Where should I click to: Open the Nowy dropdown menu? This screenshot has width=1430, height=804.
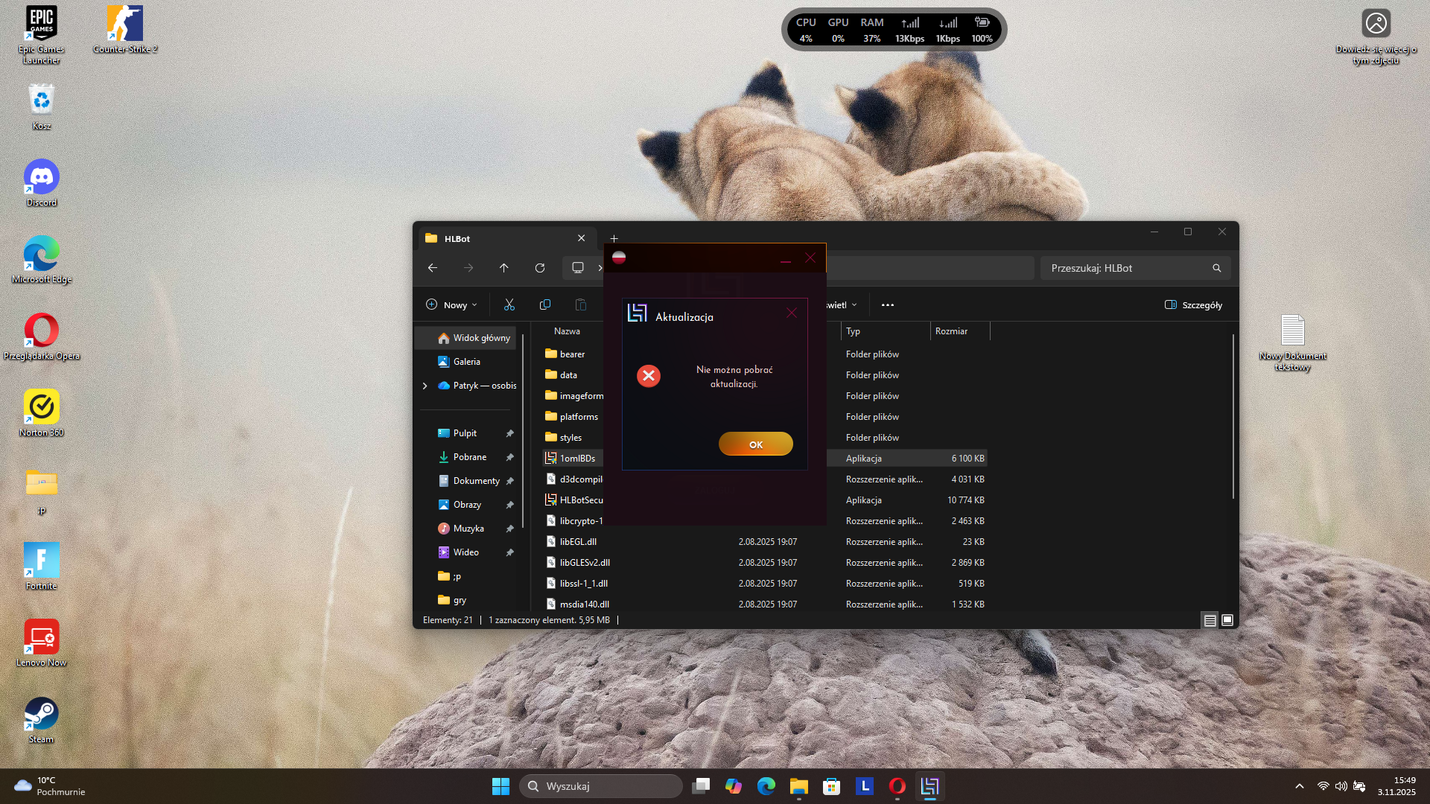451,304
